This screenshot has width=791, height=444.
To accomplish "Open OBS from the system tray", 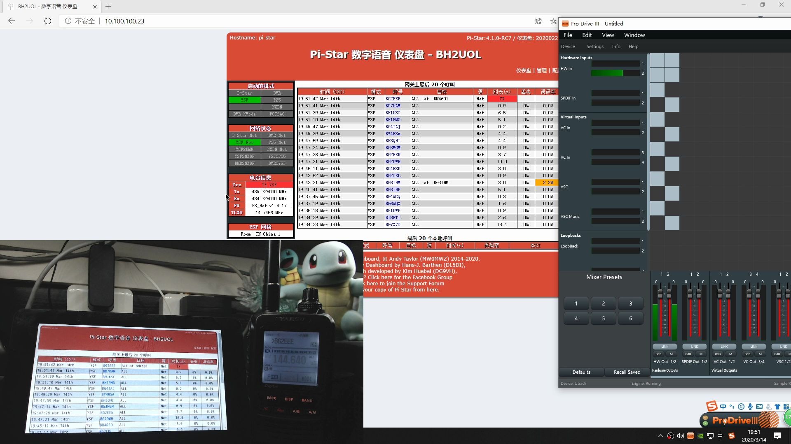I will (x=671, y=436).
